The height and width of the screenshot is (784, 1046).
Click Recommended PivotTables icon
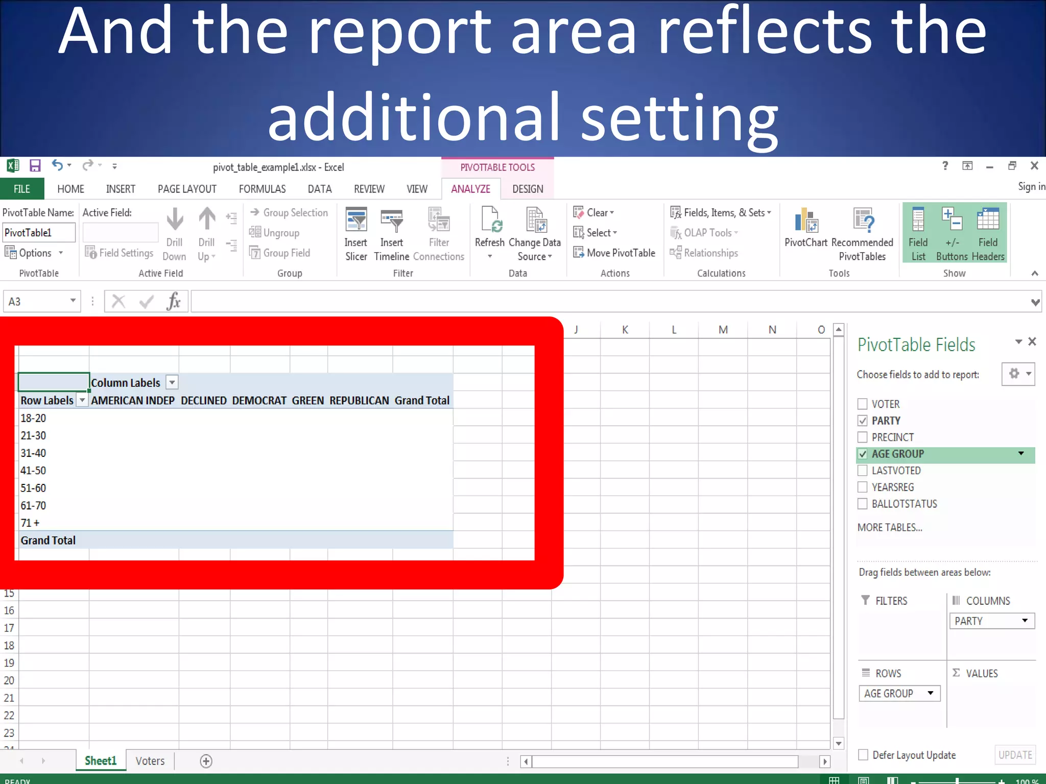click(863, 220)
